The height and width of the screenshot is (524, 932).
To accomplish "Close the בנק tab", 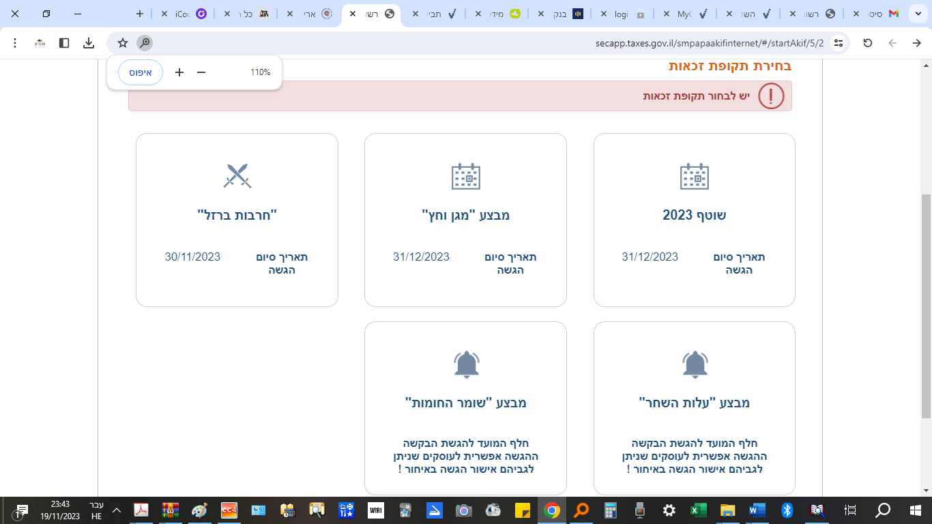I will coord(540,14).
